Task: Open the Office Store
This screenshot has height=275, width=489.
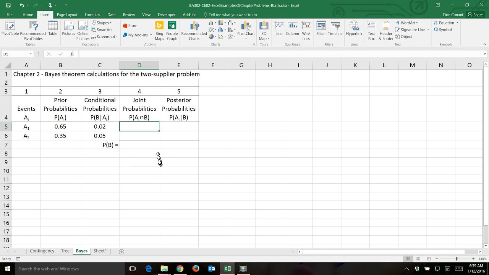Action: click(130, 26)
